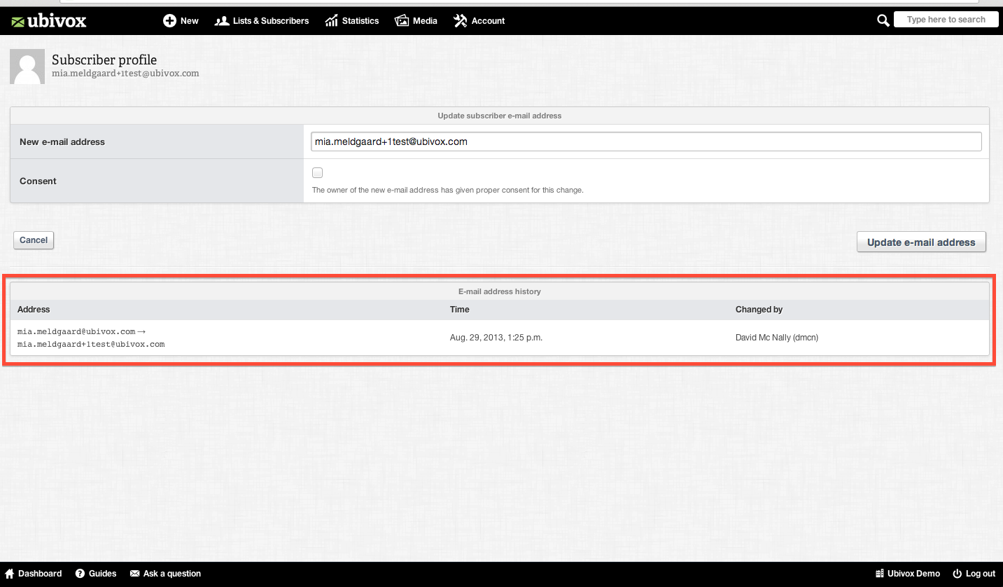Click the bar chart Statistics icon
This screenshot has height=587, width=1003.
point(332,21)
